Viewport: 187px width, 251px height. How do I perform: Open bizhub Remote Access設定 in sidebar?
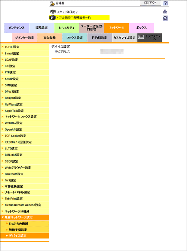[25, 205]
